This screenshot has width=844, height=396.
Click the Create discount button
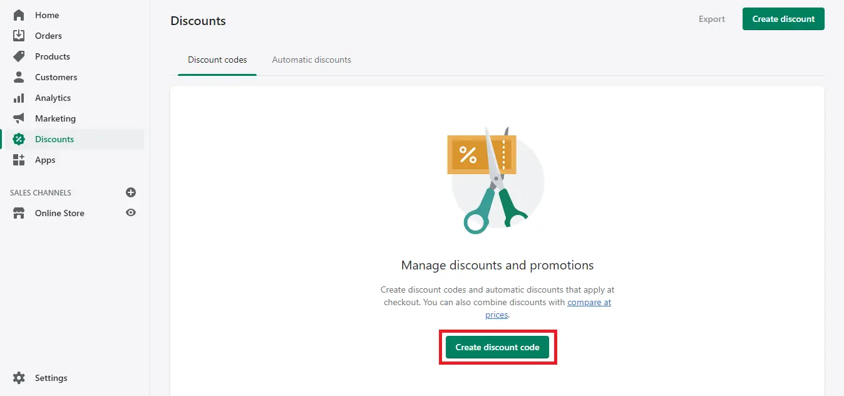(783, 19)
